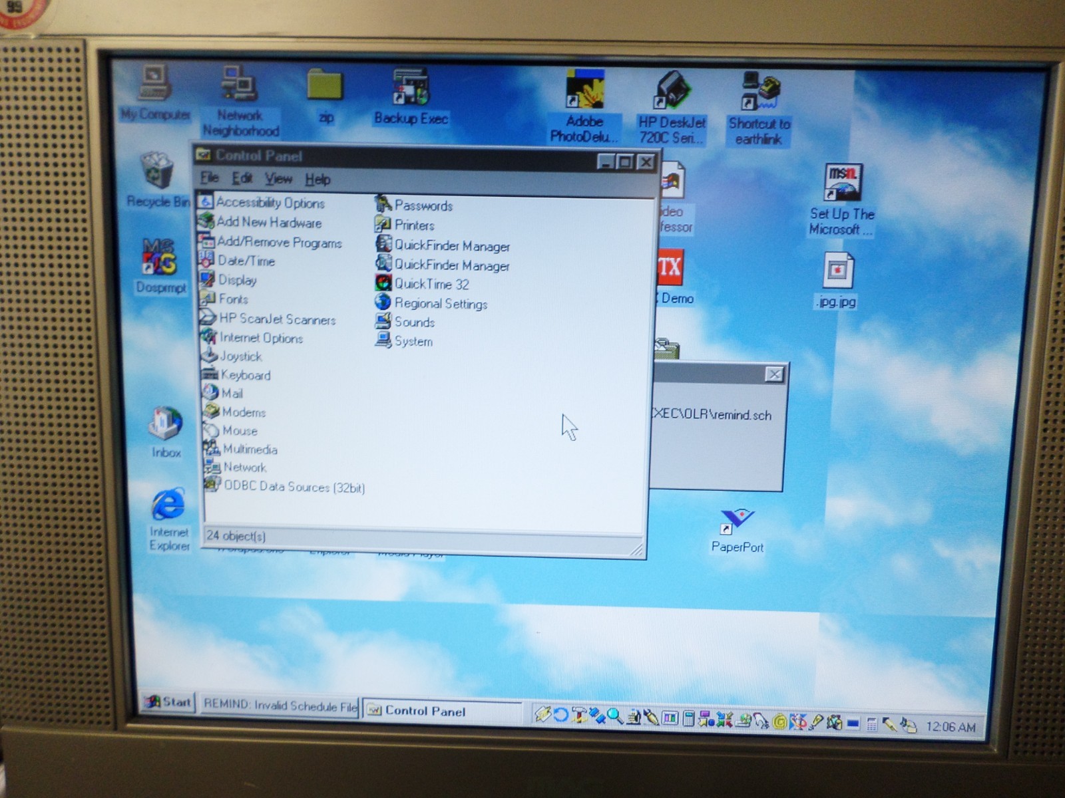Select the Multimedia applet
This screenshot has width=1065, height=798.
coord(241,449)
